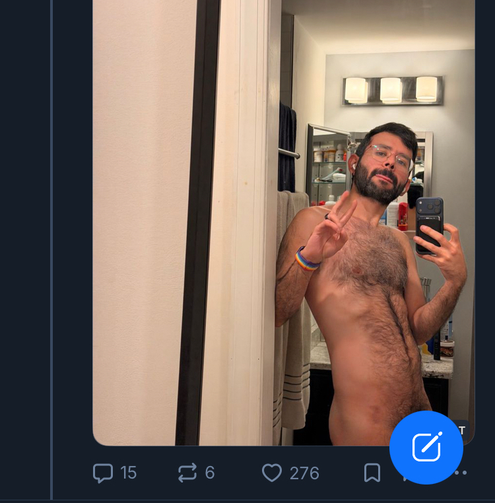
Task: Show the ALT text badge on the photo
Action: coord(463,430)
